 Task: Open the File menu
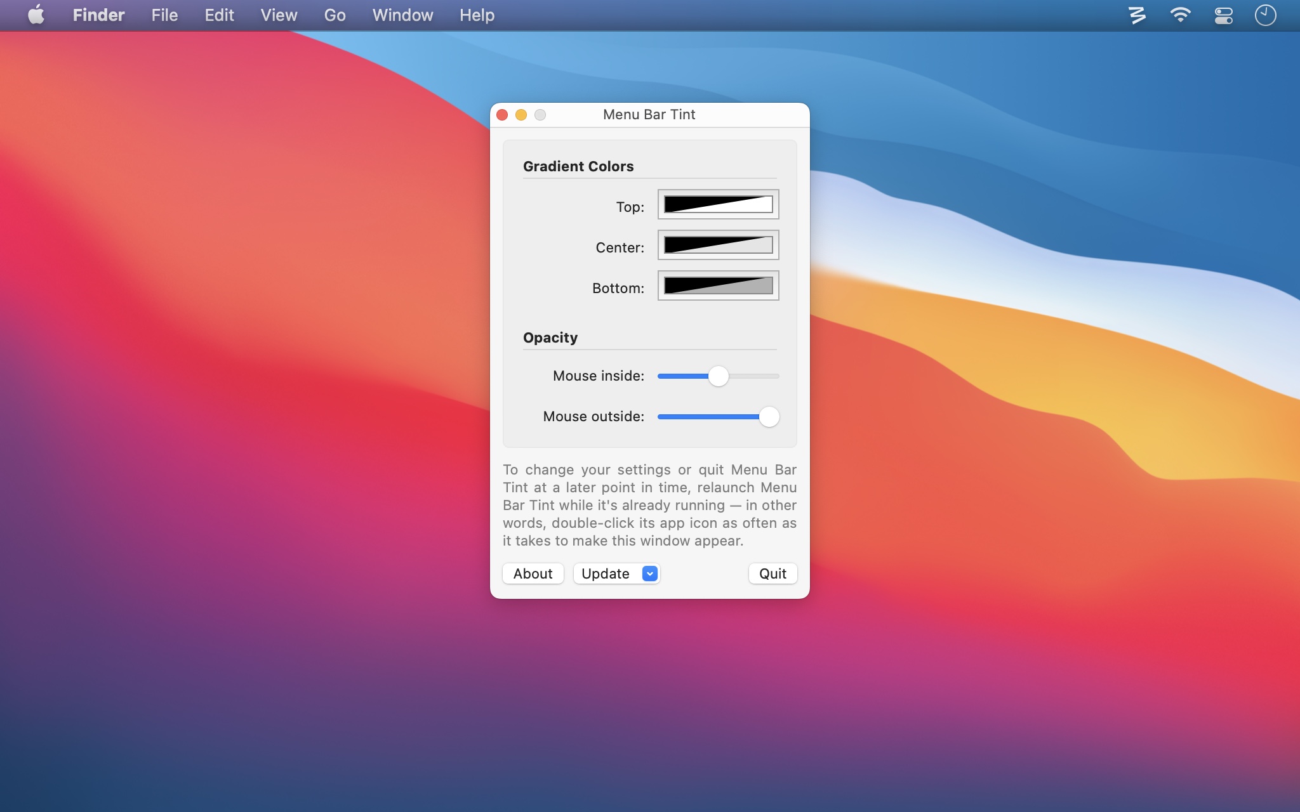click(164, 15)
